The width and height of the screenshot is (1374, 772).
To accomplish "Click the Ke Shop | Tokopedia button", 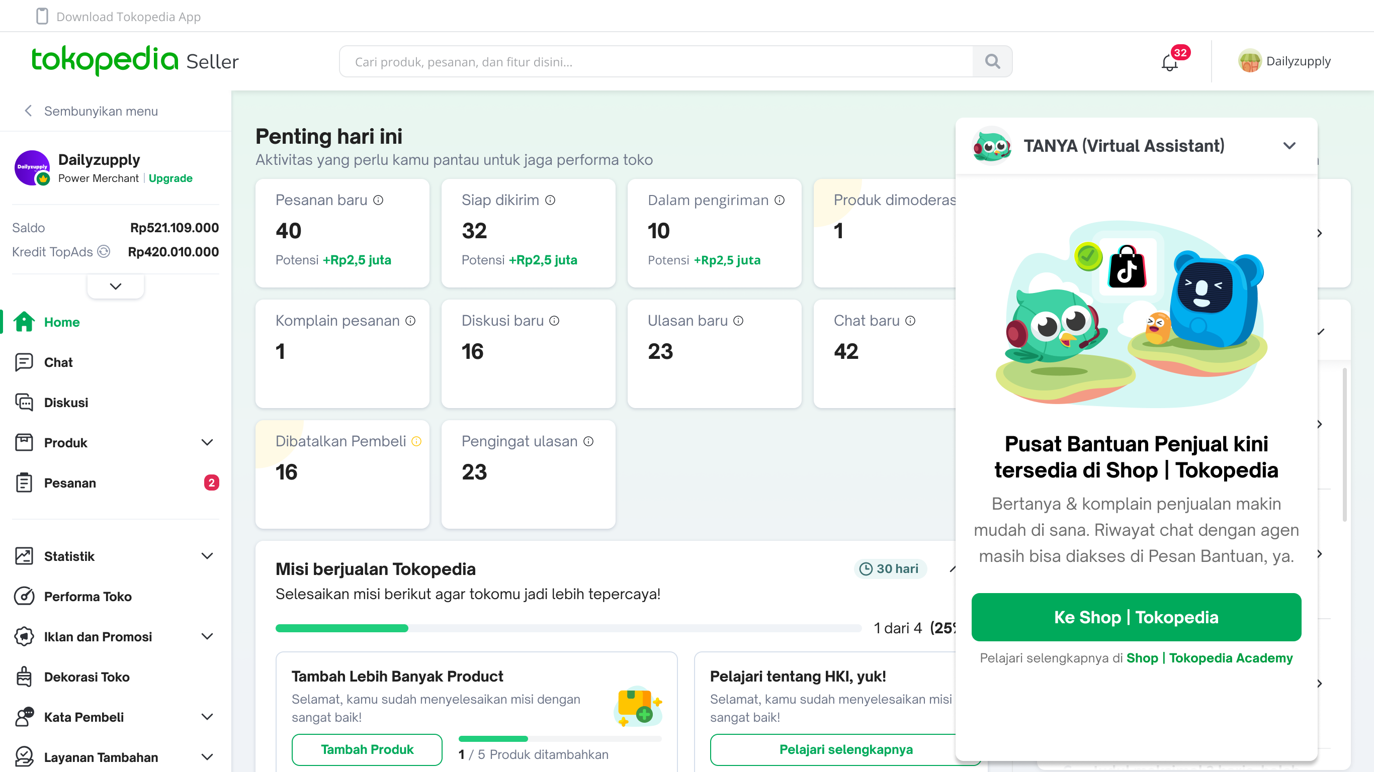I will [x=1136, y=617].
